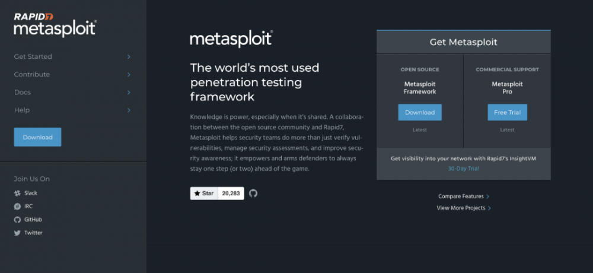Expand the Get Started chevron

tap(129, 57)
